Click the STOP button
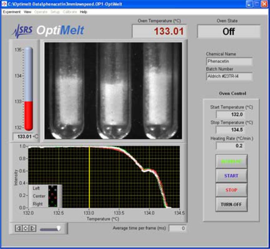The height and width of the screenshot is (249, 270). (x=232, y=190)
